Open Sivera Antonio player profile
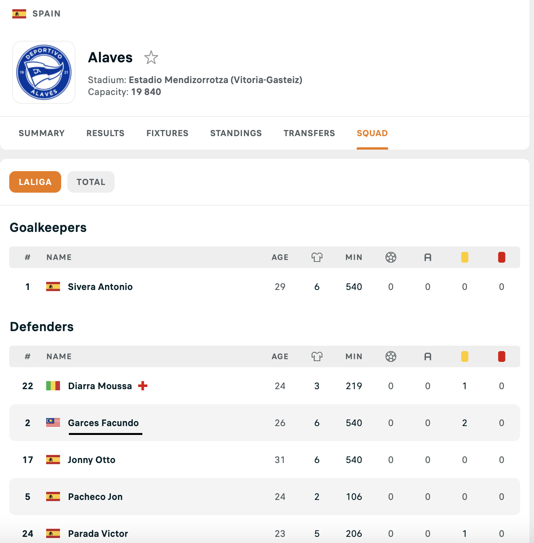This screenshot has height=543, width=534. (100, 287)
